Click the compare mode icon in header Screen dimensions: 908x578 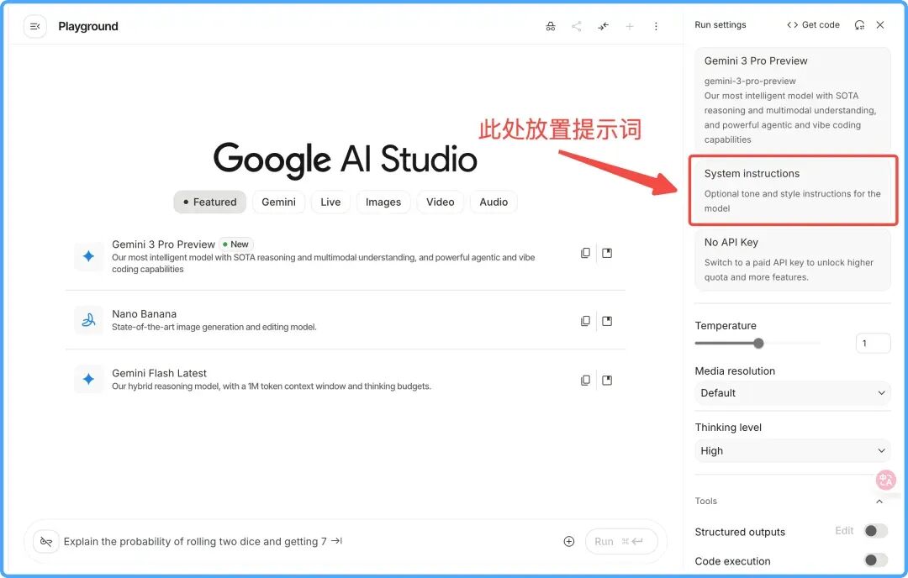[604, 27]
